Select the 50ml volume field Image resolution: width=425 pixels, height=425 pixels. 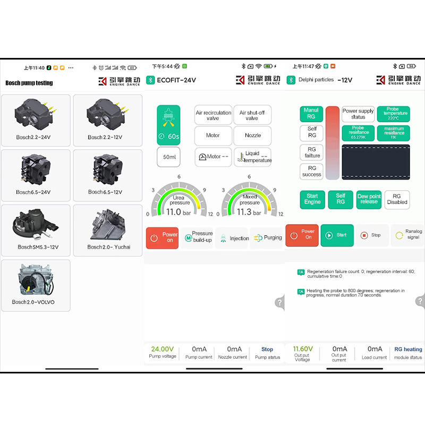click(x=168, y=157)
